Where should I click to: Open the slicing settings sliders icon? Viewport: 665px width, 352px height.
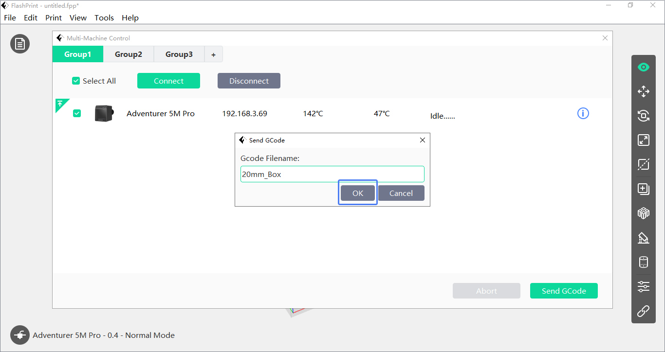[644, 286]
